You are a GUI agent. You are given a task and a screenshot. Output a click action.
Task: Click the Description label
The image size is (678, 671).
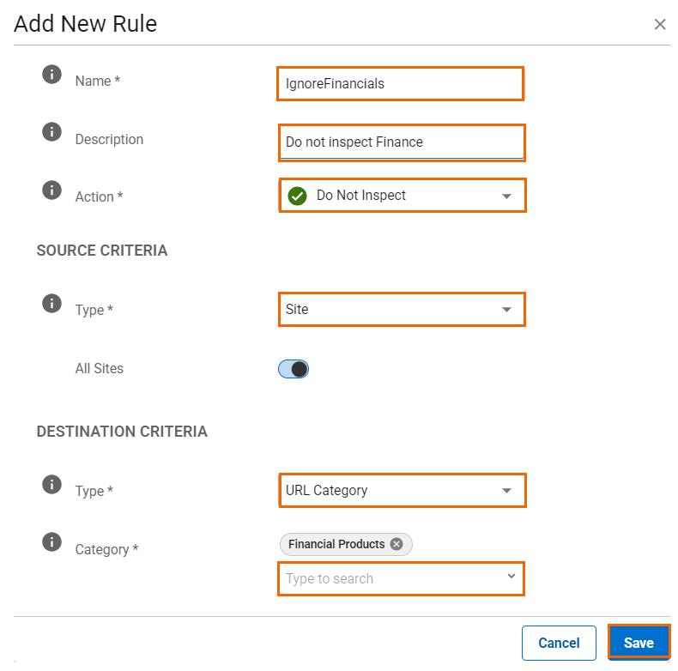click(109, 139)
